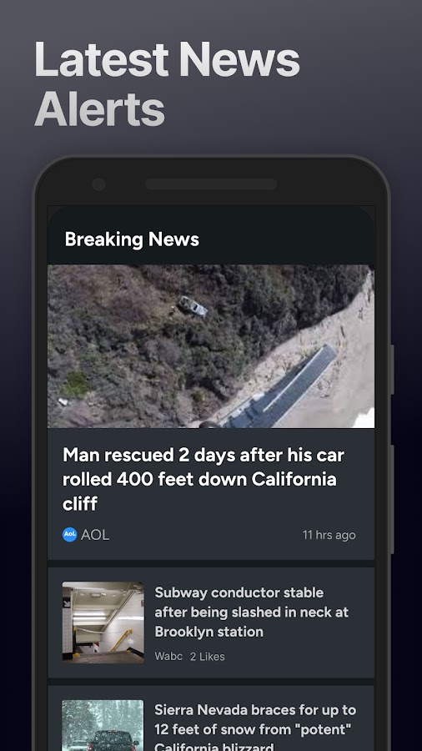Click the 'Alerts' title word

[99, 108]
